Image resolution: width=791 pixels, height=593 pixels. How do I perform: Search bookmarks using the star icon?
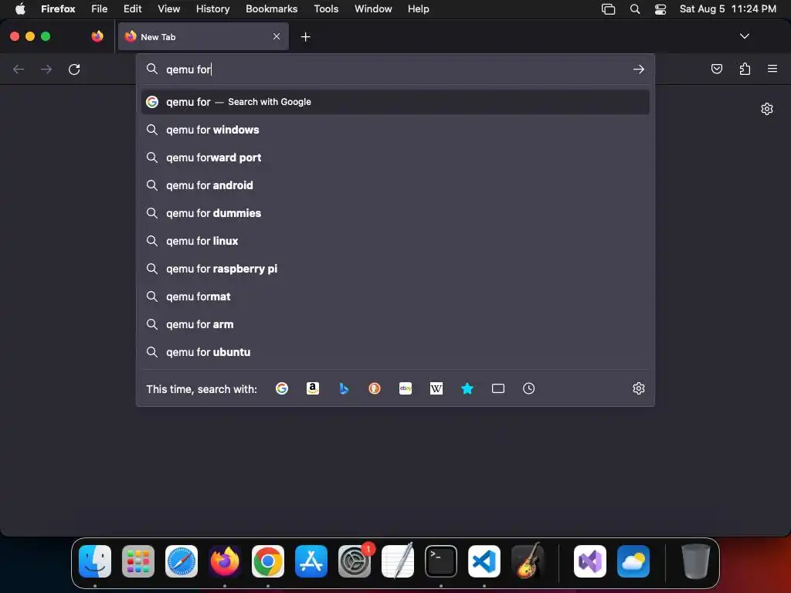pos(467,388)
